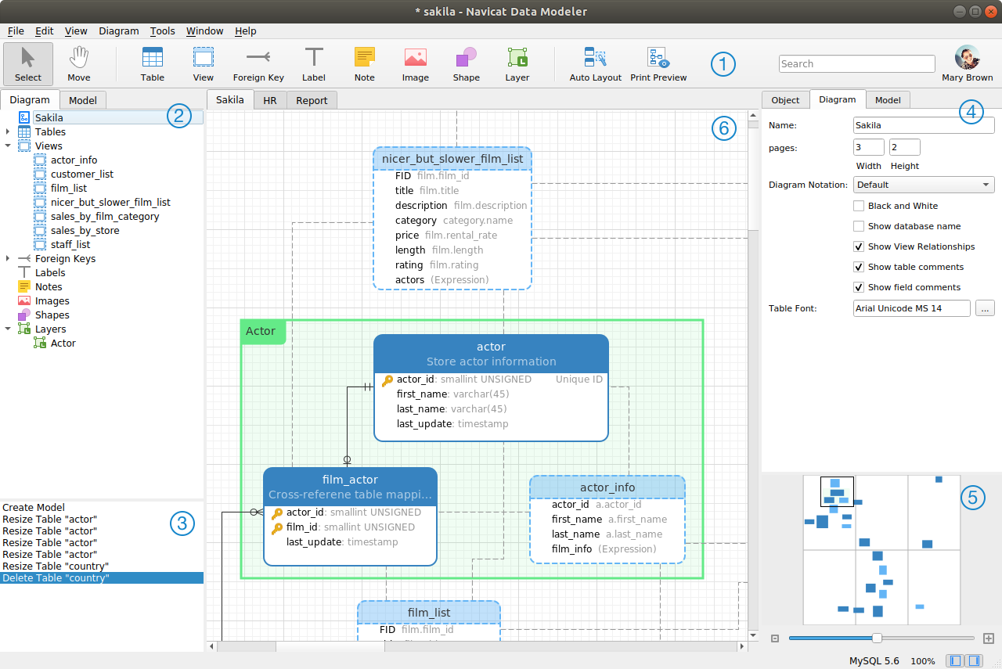Adjust the zoom slider handle
Image resolution: width=1002 pixels, height=669 pixels.
(x=877, y=638)
